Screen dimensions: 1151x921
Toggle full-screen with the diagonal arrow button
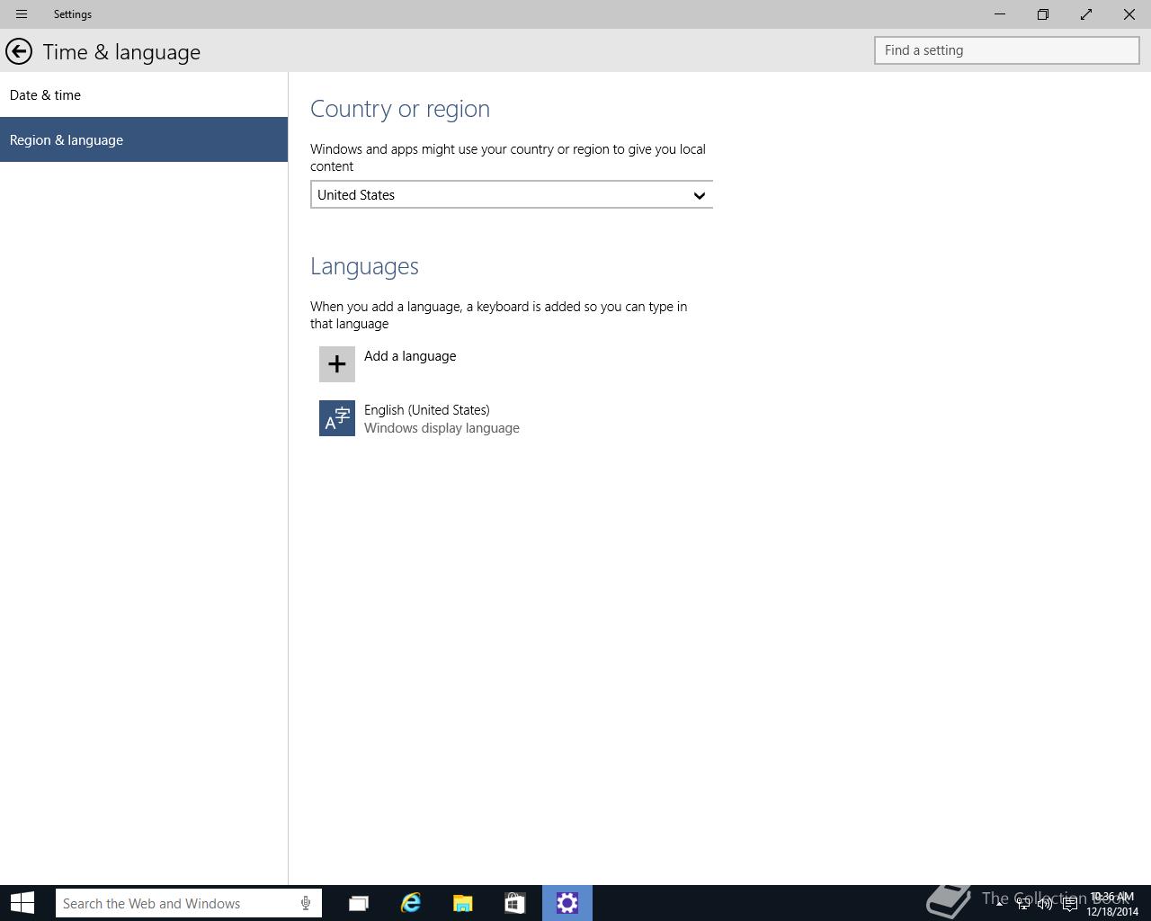coord(1086,14)
